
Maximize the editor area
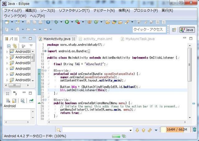coord(191,38)
